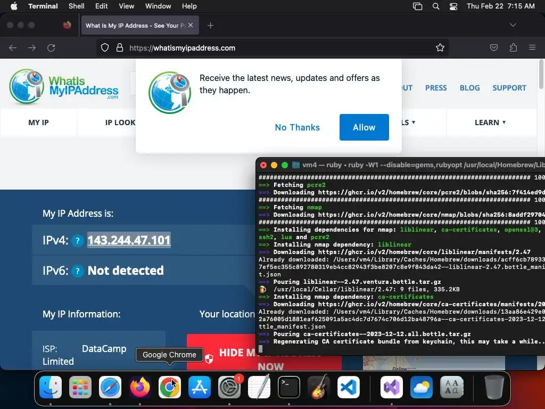This screenshot has width=545, height=409.
Task: Open the Shell menu
Action: pos(77,6)
